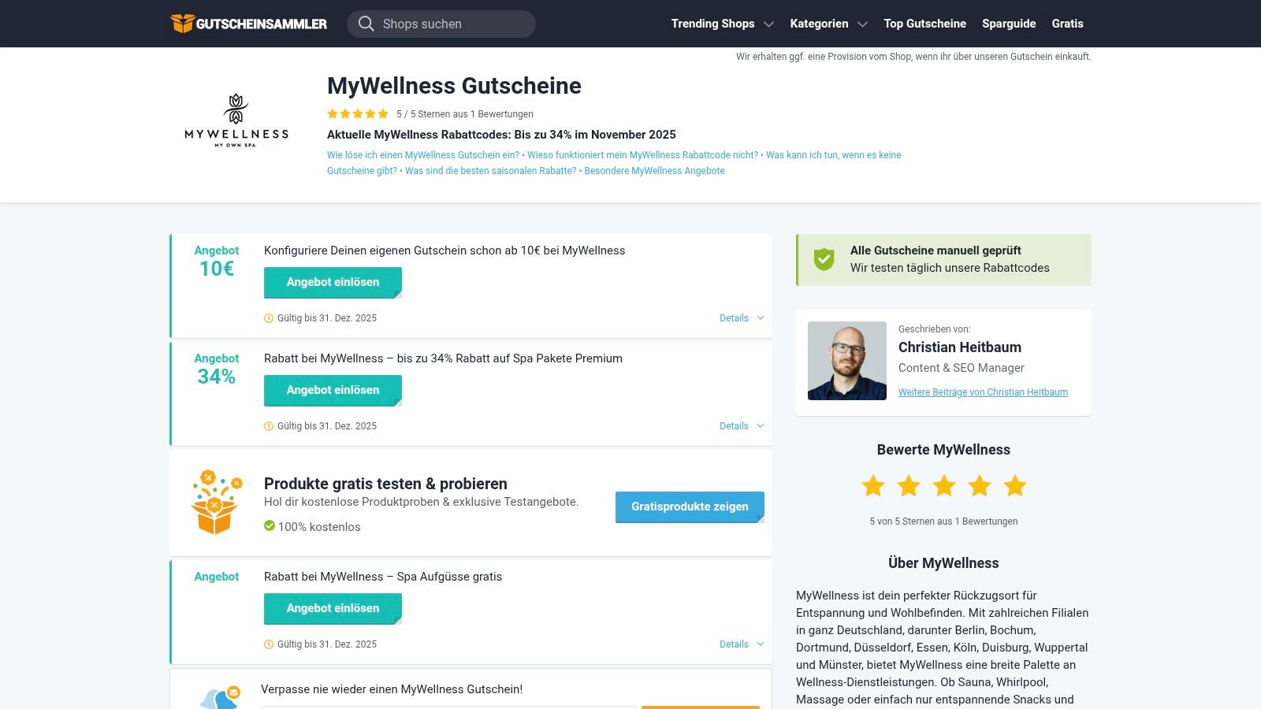This screenshot has height=709, width=1261.
Task: Click Angebot einlösen on the 34% offer
Action: point(332,390)
